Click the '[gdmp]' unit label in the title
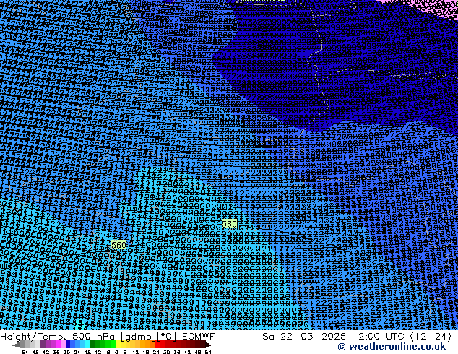 pos(138,337)
